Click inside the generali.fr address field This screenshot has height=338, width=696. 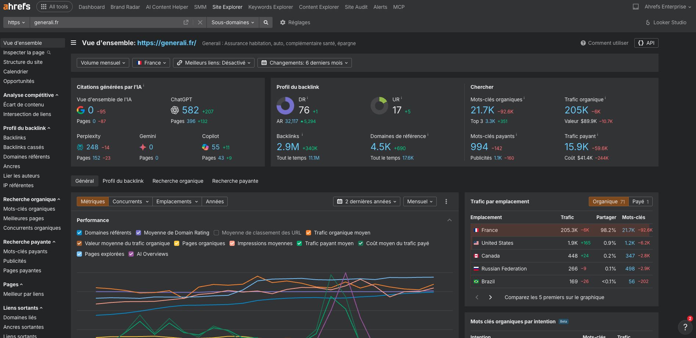(x=92, y=22)
